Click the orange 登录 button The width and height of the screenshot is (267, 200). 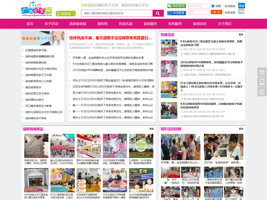(216, 12)
